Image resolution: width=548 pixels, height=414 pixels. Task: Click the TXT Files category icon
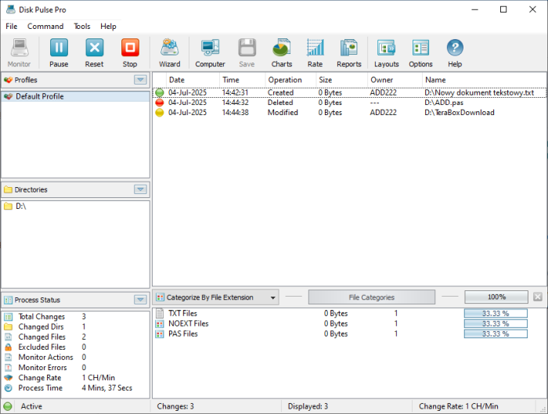pyautogui.click(x=160, y=313)
